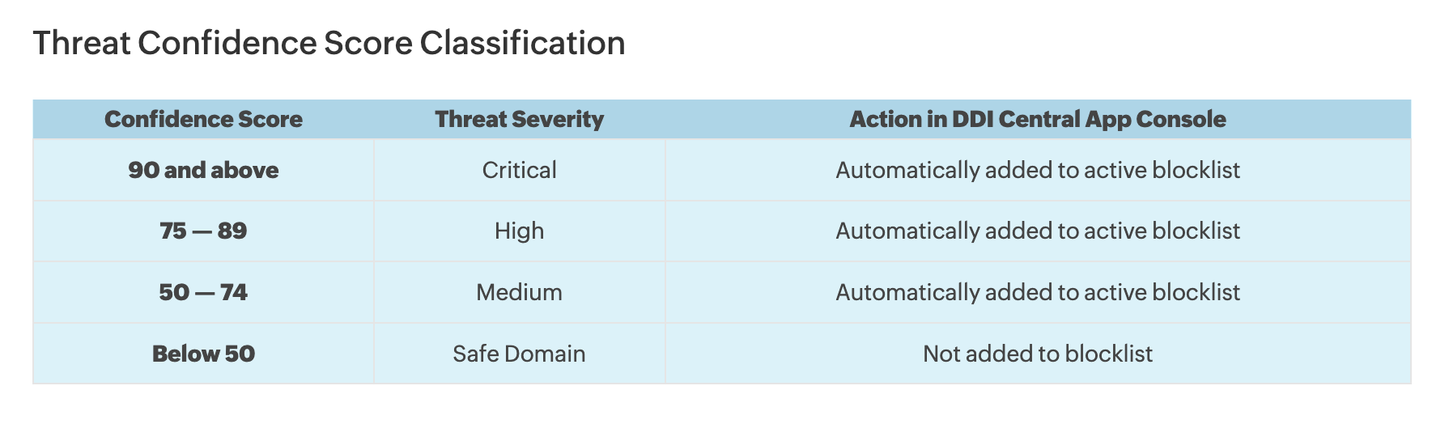Select the High severity cell
This screenshot has height=424, width=1449.
click(520, 231)
